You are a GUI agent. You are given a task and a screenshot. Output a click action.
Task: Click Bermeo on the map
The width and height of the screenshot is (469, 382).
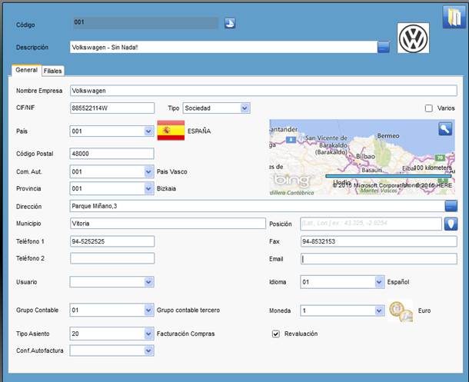[388, 136]
